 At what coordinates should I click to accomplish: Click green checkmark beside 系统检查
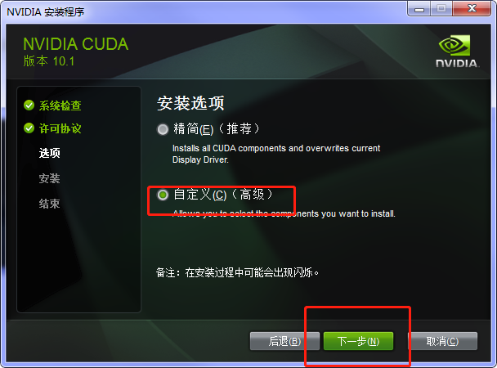[29, 105]
